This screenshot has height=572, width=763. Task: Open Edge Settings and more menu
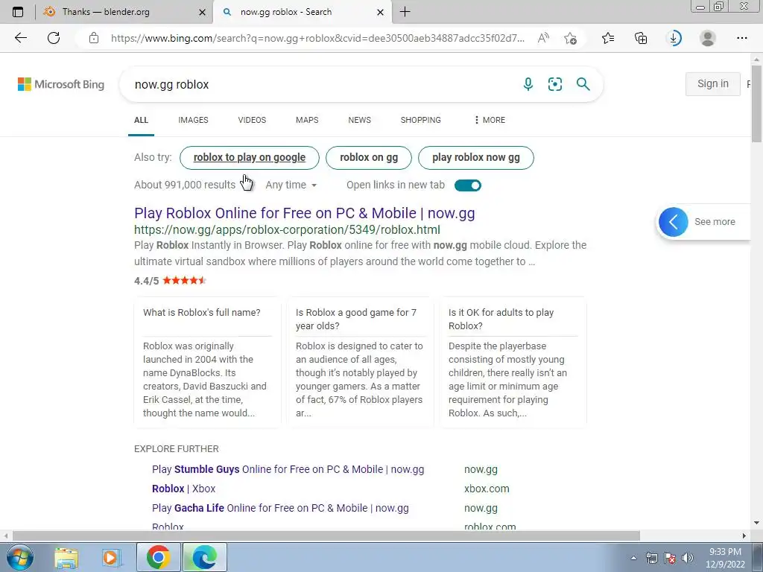click(741, 38)
